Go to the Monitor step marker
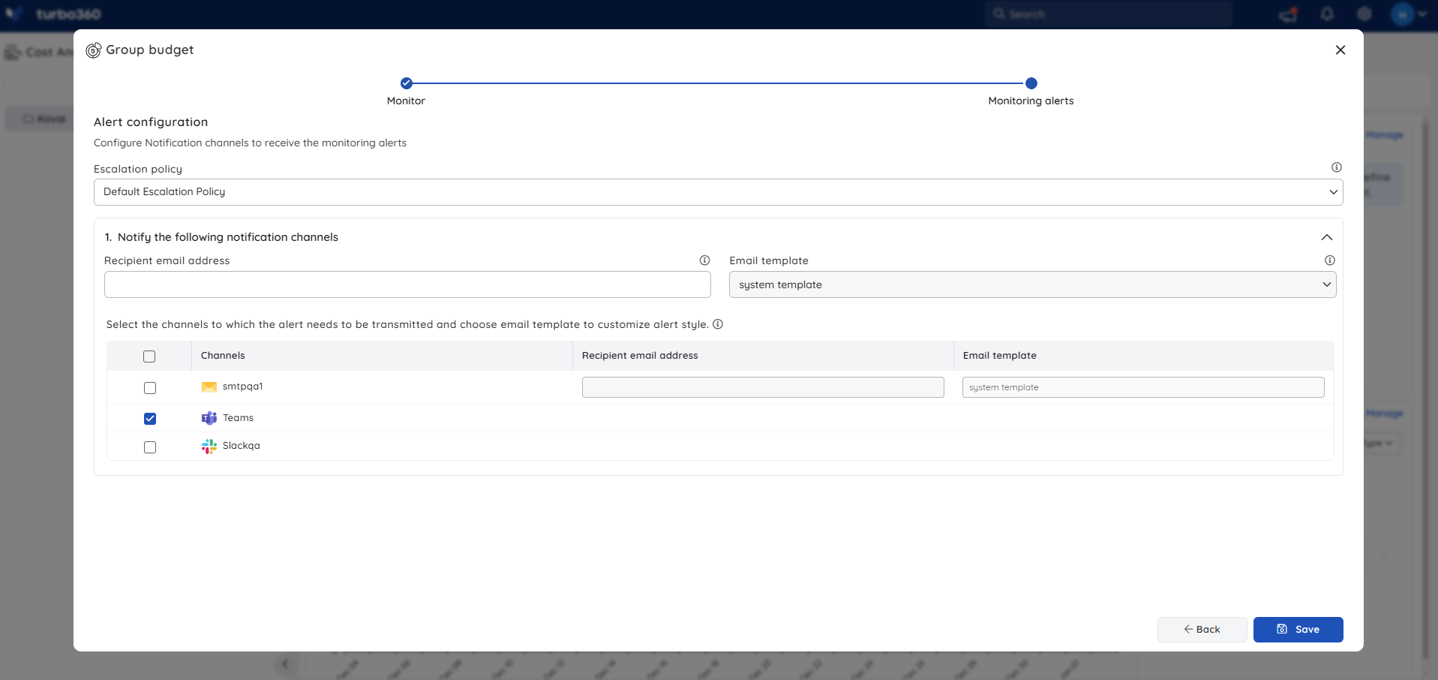Viewport: 1438px width, 680px height. [x=406, y=83]
